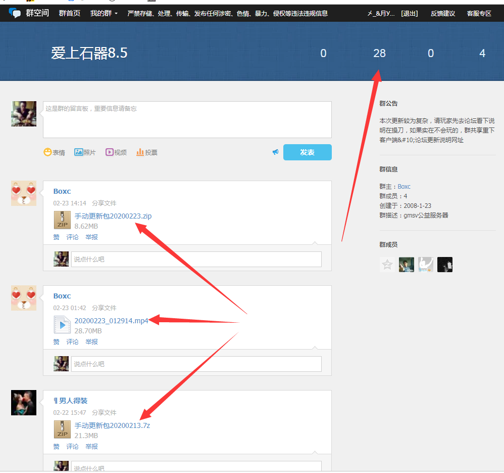
Task: Open 客服专区 in top navigation
Action: (x=479, y=14)
